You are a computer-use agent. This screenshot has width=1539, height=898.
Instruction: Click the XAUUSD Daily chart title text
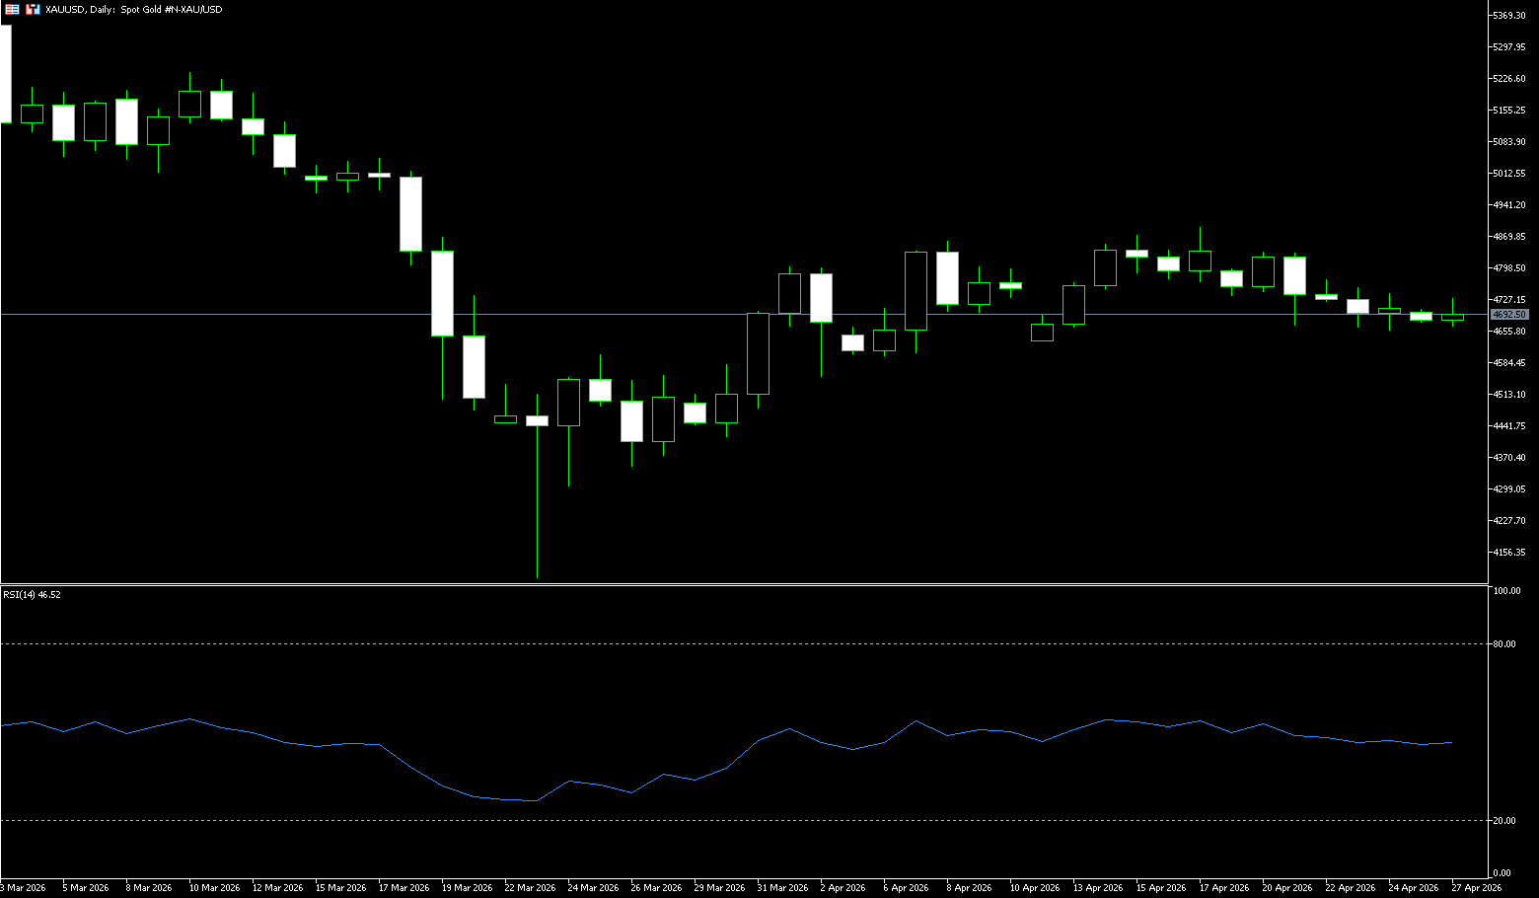[133, 9]
